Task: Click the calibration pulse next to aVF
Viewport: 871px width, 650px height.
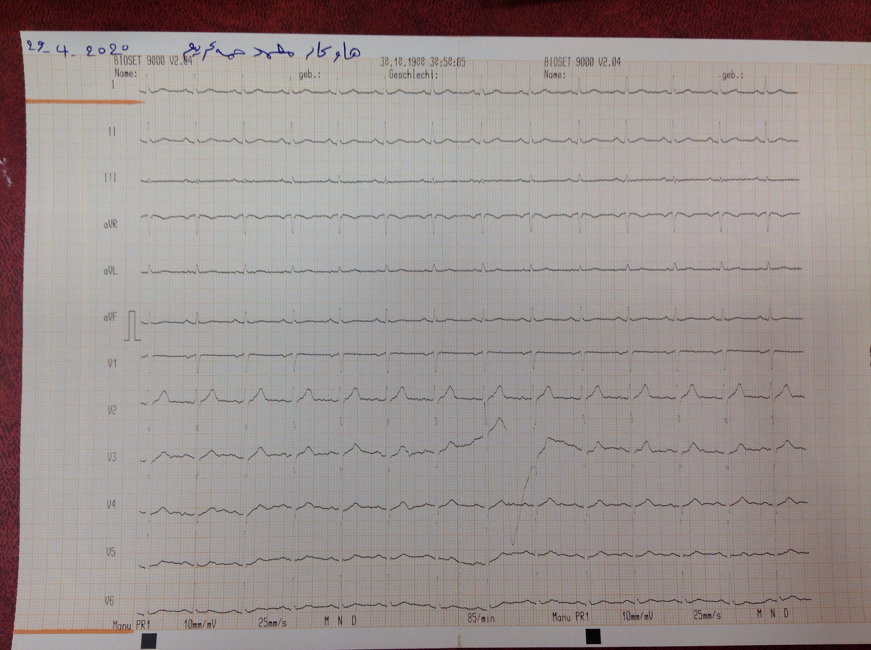Action: coord(133,325)
